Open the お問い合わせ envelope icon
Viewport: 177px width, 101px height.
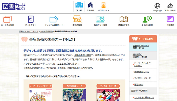click(170, 6)
